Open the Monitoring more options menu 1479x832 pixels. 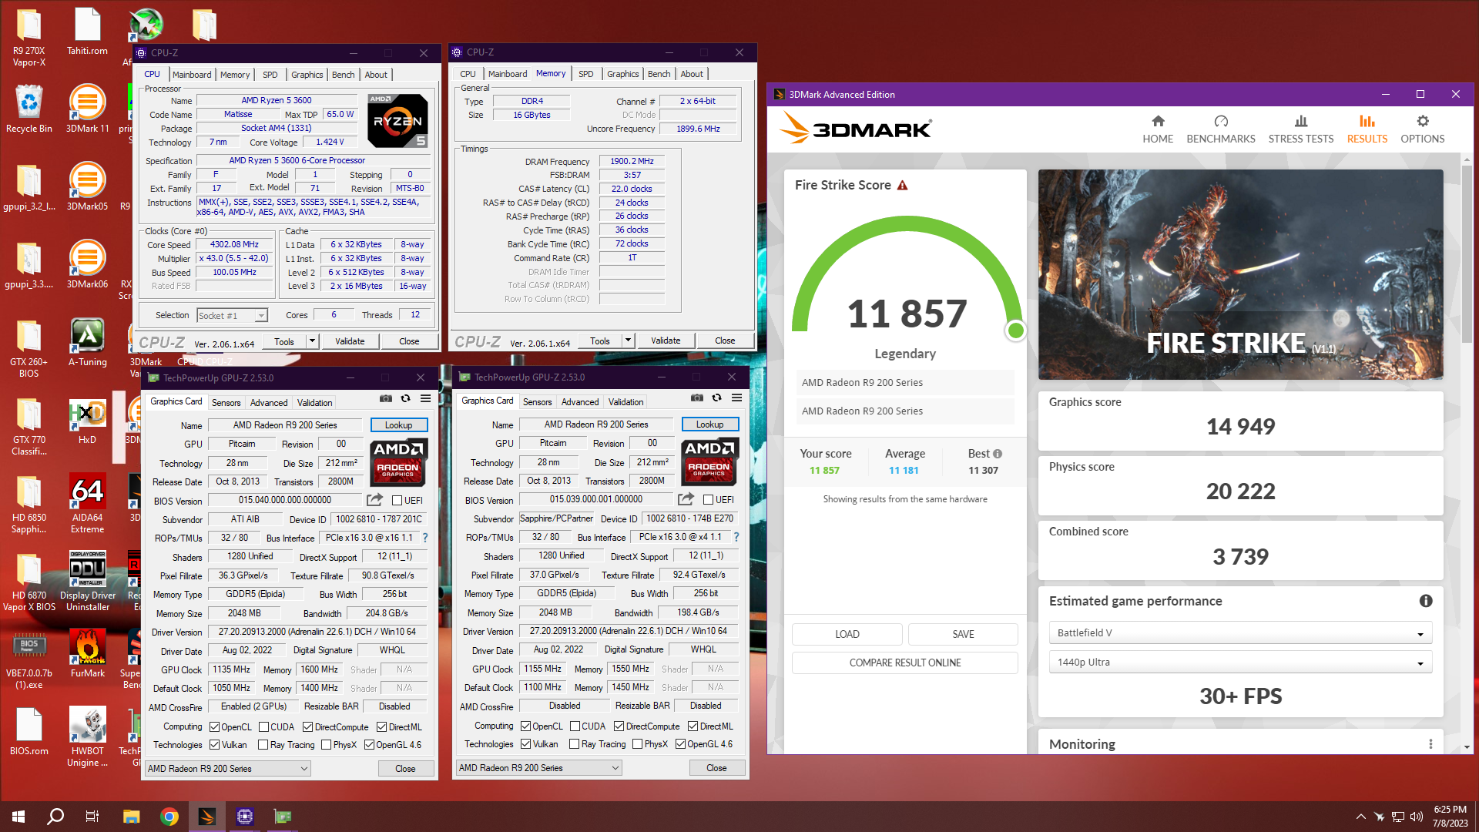[1430, 744]
